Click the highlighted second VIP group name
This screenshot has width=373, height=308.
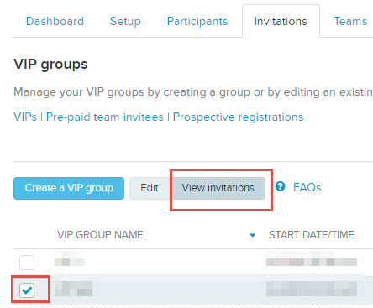73,289
